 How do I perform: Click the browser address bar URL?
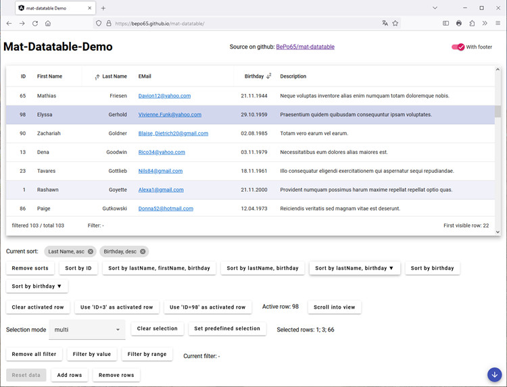(160, 23)
